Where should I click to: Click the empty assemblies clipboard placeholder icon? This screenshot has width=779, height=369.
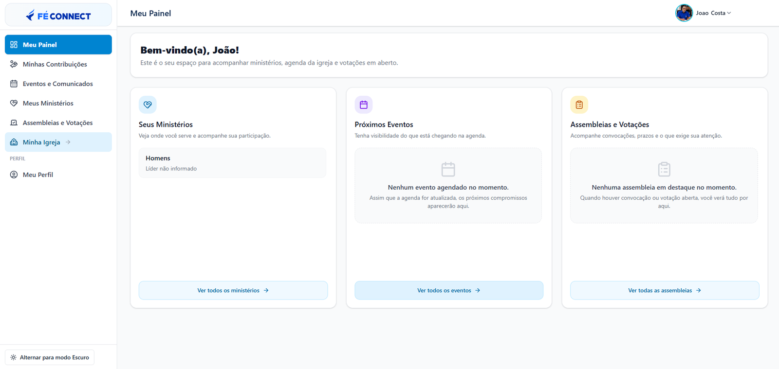click(x=664, y=169)
